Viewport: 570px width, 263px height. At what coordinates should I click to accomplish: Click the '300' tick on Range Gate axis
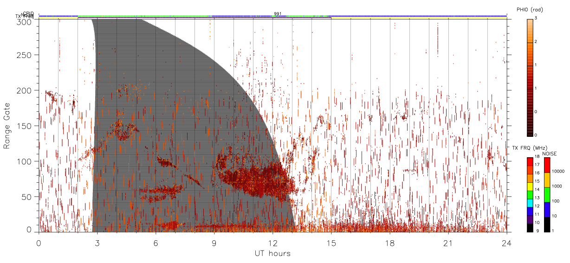(25, 21)
